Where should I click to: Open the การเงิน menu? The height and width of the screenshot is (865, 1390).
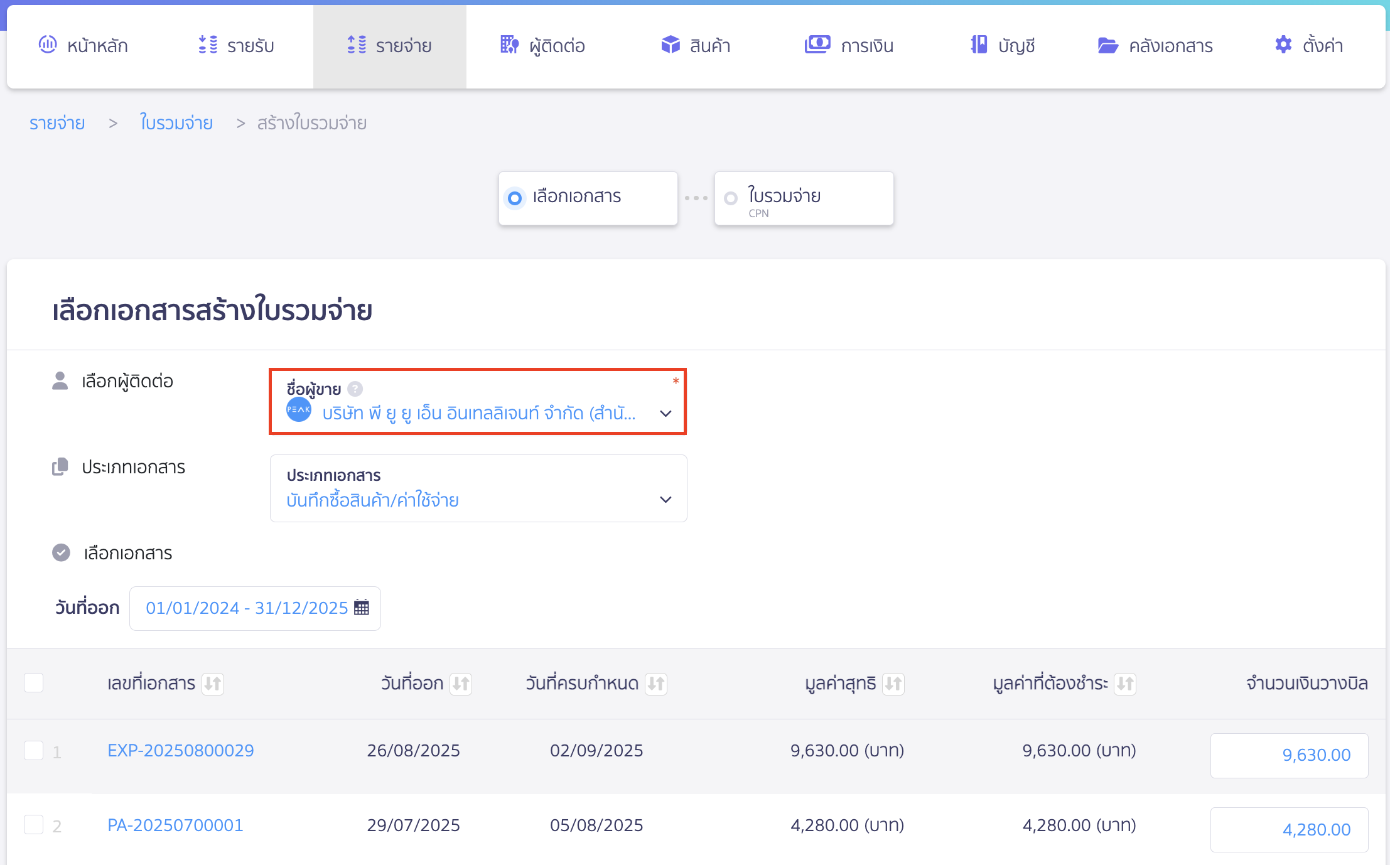pyautogui.click(x=849, y=45)
